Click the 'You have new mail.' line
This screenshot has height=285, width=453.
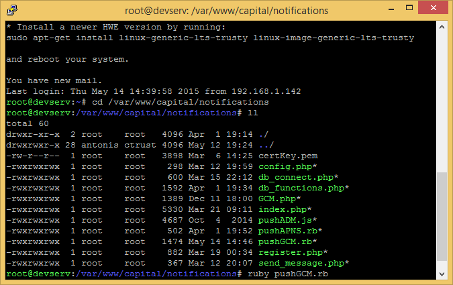click(54, 80)
